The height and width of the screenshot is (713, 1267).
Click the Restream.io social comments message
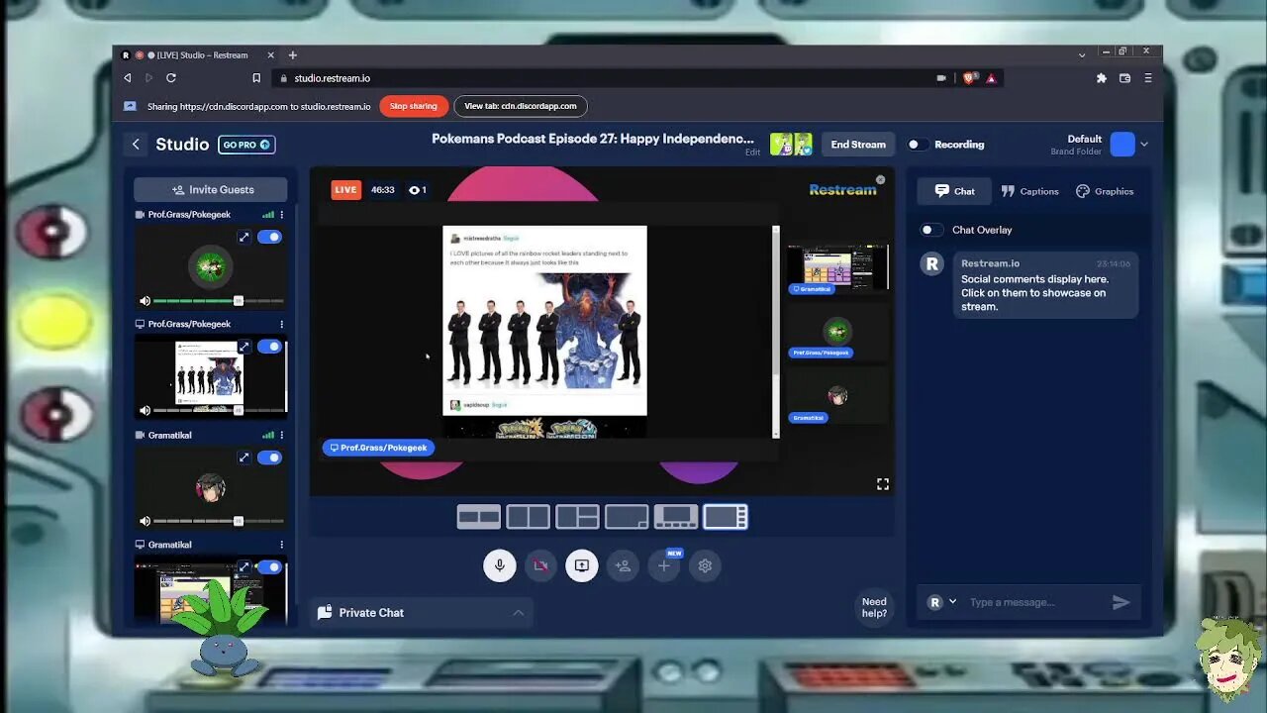point(1045,285)
